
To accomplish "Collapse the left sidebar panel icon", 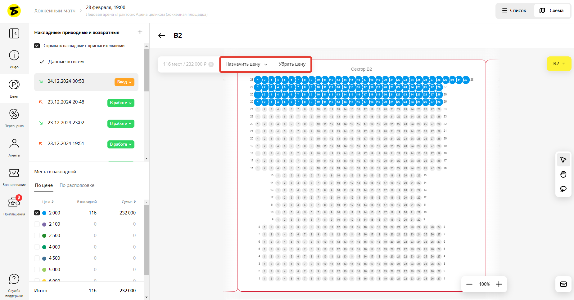I will point(14,33).
